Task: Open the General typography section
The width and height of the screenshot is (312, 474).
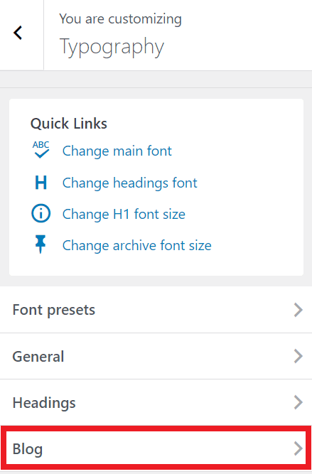Action: coord(156,356)
